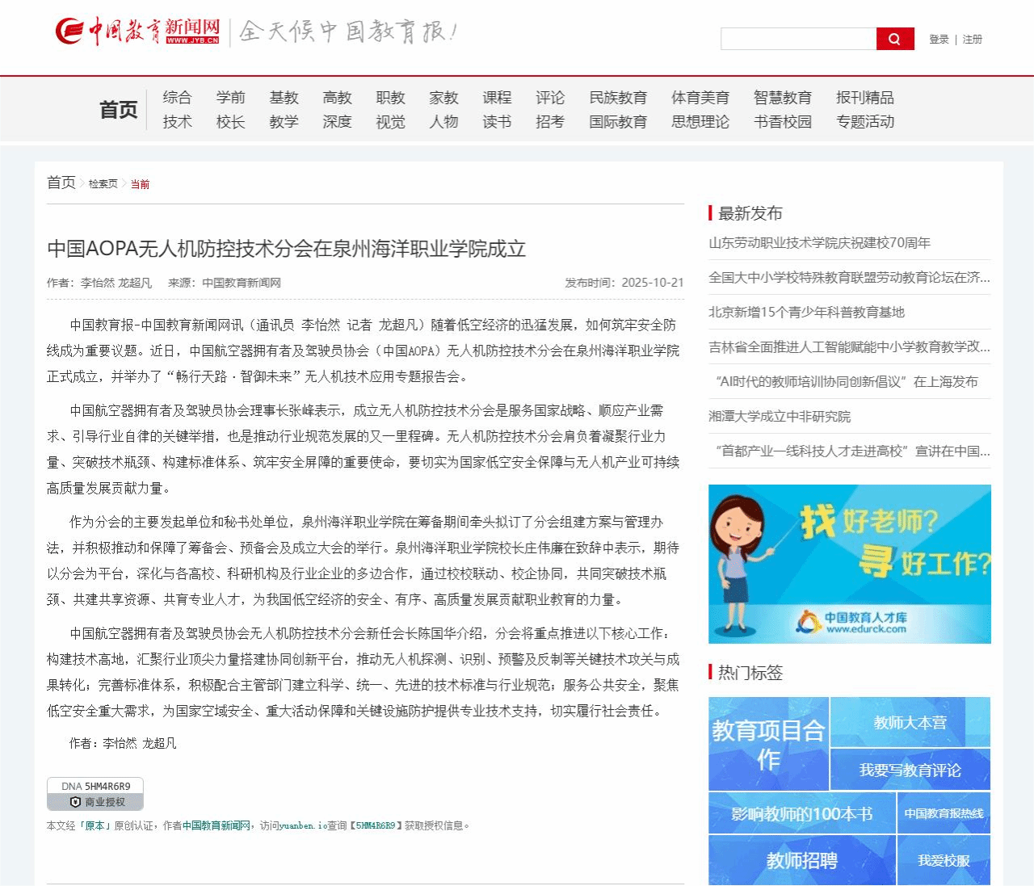Click the DNA 商业授权 copyright badge
This screenshot has height=886, width=1034.
click(x=95, y=794)
